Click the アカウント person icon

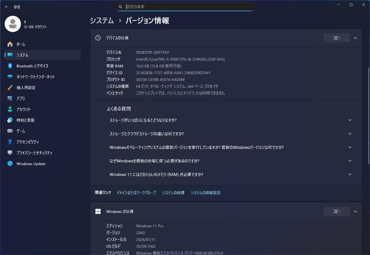(x=10, y=109)
